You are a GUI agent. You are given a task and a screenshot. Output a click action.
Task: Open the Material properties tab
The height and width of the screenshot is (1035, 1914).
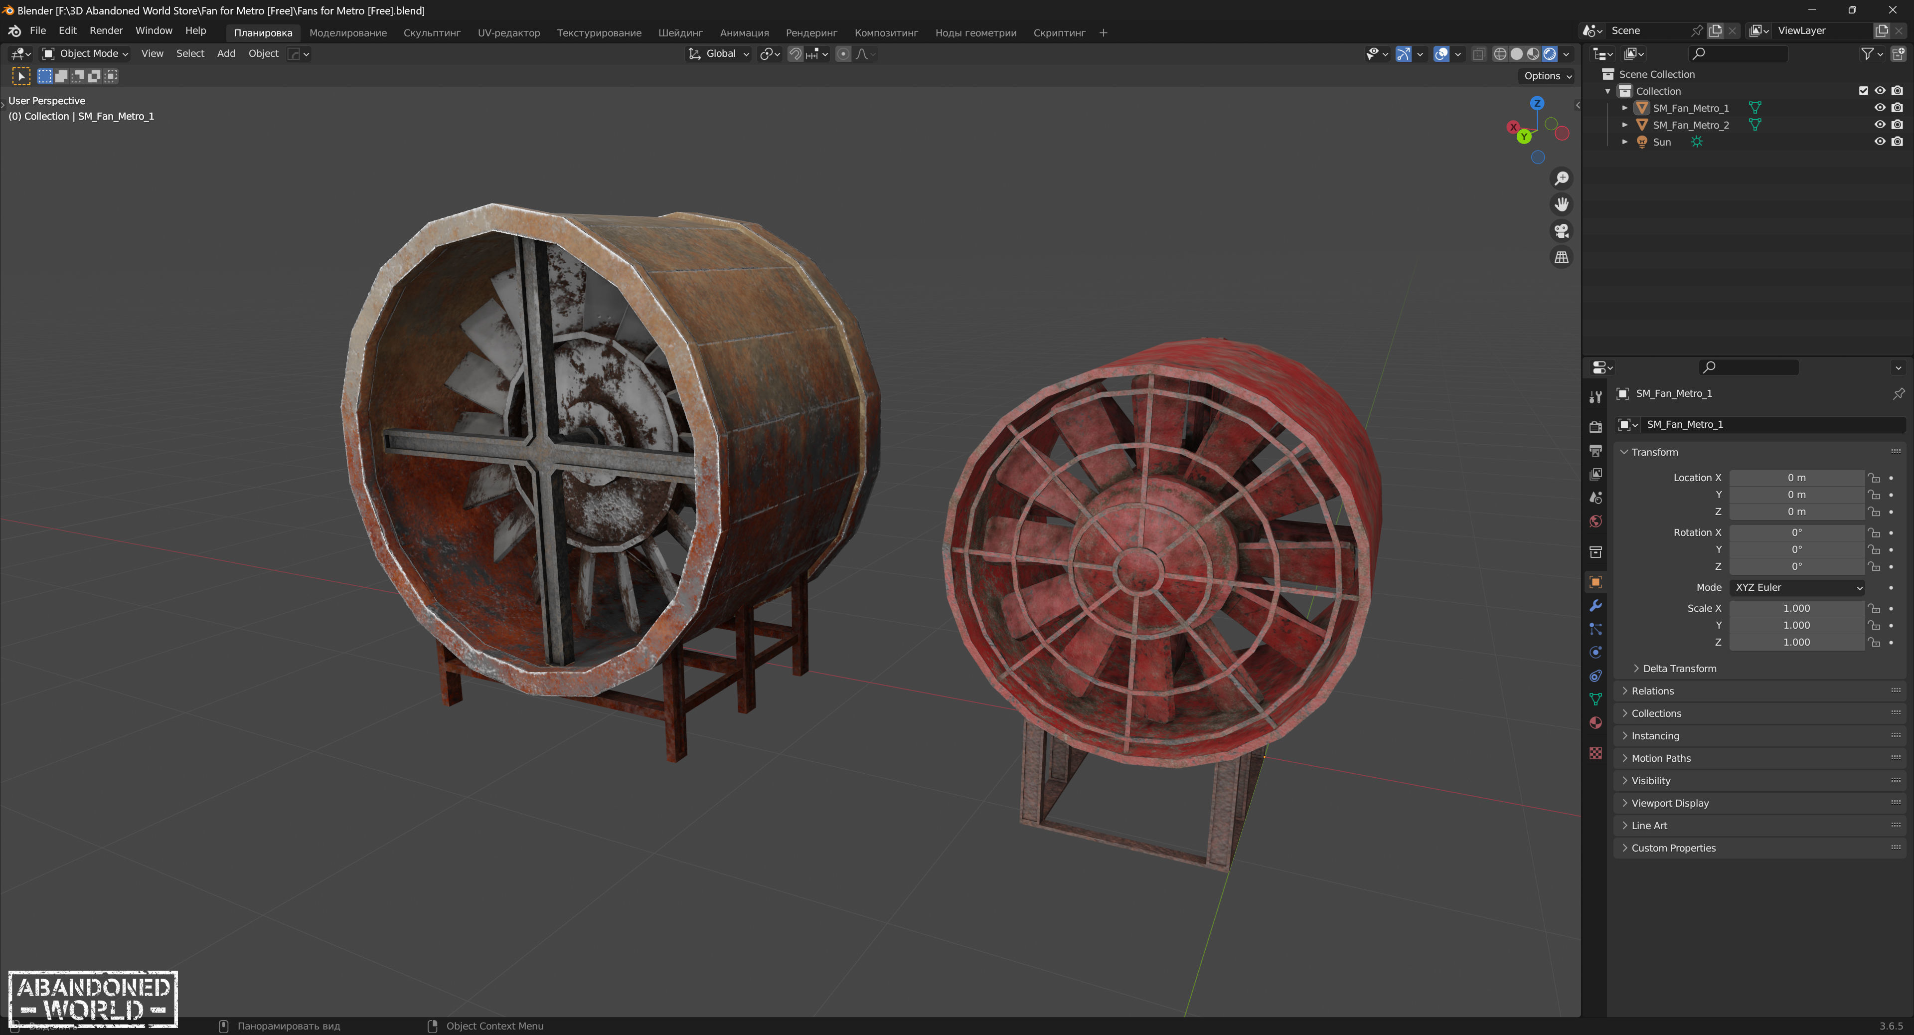tap(1595, 723)
